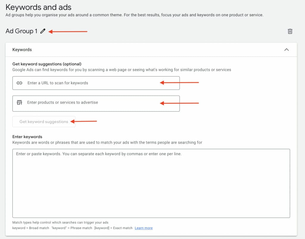Click the Keywords panel header title
The image size is (305, 239).
22,50
